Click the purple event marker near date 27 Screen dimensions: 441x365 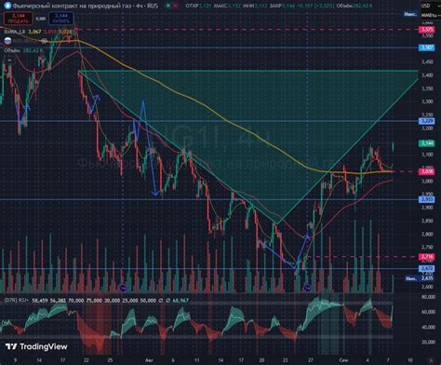(308, 288)
